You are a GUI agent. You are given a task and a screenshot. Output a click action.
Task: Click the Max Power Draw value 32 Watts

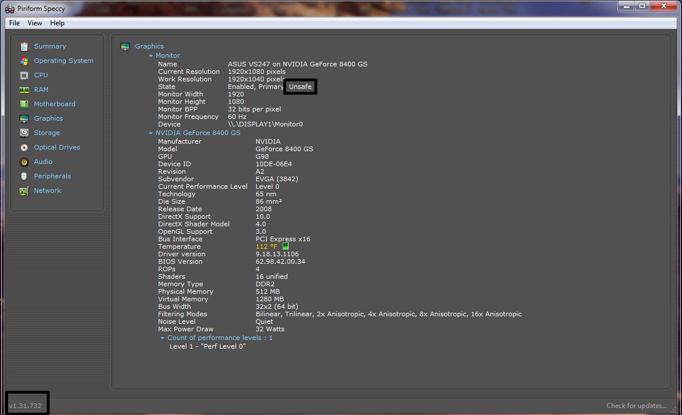[x=270, y=329]
